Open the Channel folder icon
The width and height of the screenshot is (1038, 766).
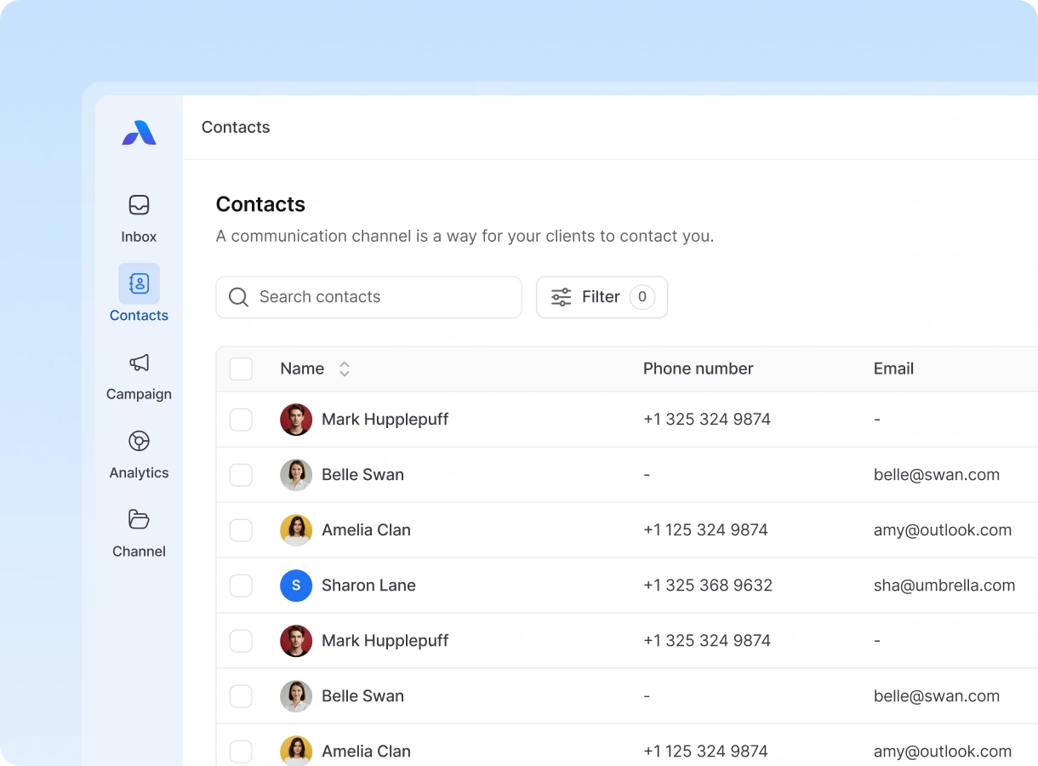pyautogui.click(x=139, y=519)
